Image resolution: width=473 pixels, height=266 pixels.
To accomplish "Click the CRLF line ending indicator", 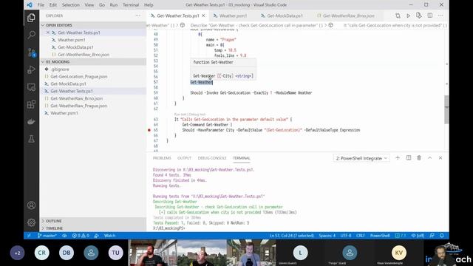I will (361, 236).
